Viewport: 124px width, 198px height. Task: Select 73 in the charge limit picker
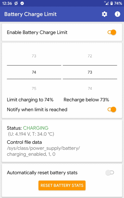point(34,56)
